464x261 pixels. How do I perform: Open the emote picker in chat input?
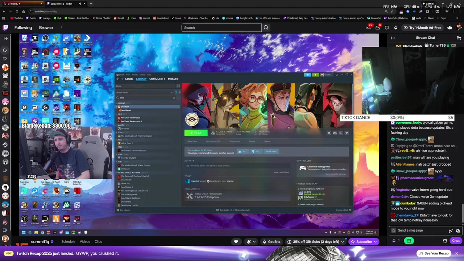point(458,231)
